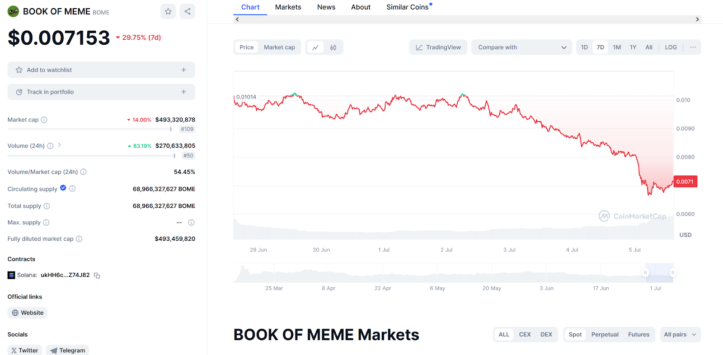Image resolution: width=723 pixels, height=355 pixels.
Task: Click the Solana chain logo
Action: [11, 275]
